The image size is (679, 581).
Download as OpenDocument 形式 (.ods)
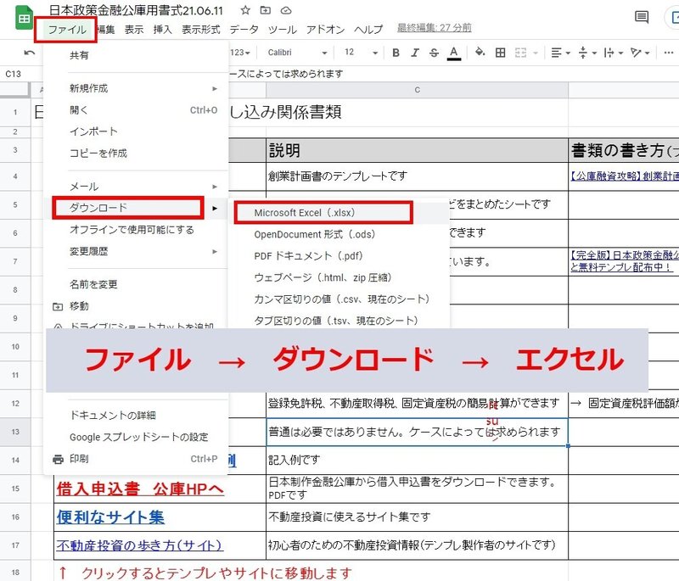pos(339,234)
